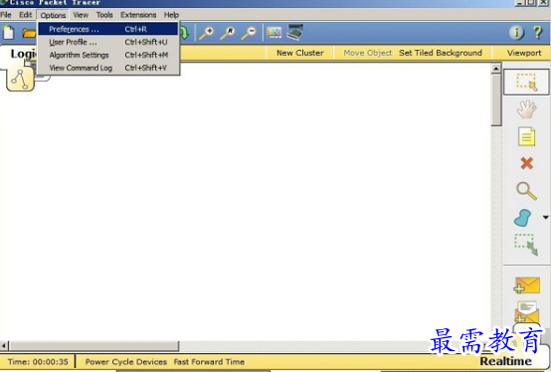Screen dimensions: 551x372
Task: Click the horizontal scrollbar thumb
Action: (x=93, y=346)
